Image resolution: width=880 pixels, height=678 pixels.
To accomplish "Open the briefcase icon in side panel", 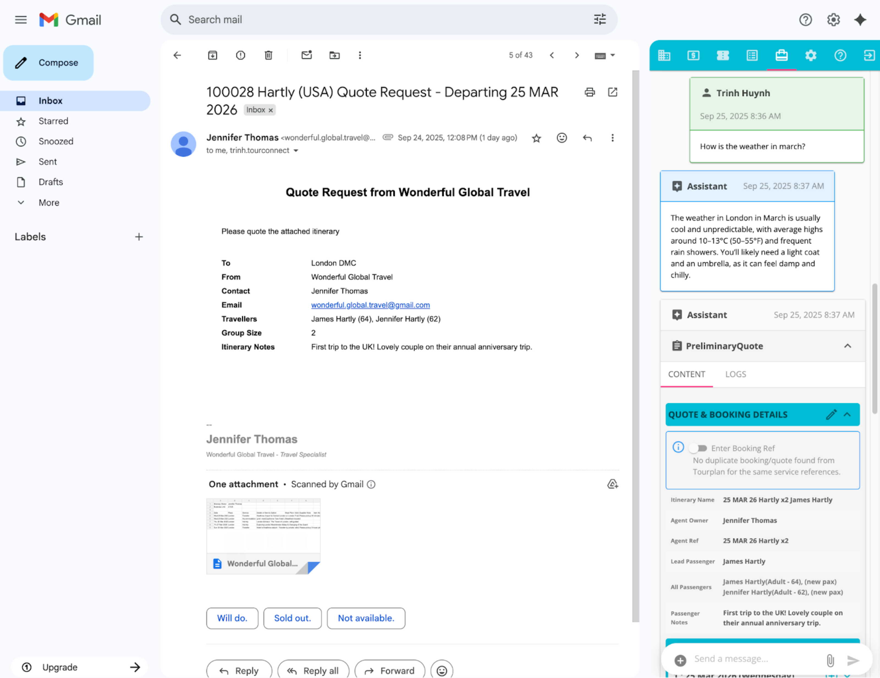I will pos(781,55).
